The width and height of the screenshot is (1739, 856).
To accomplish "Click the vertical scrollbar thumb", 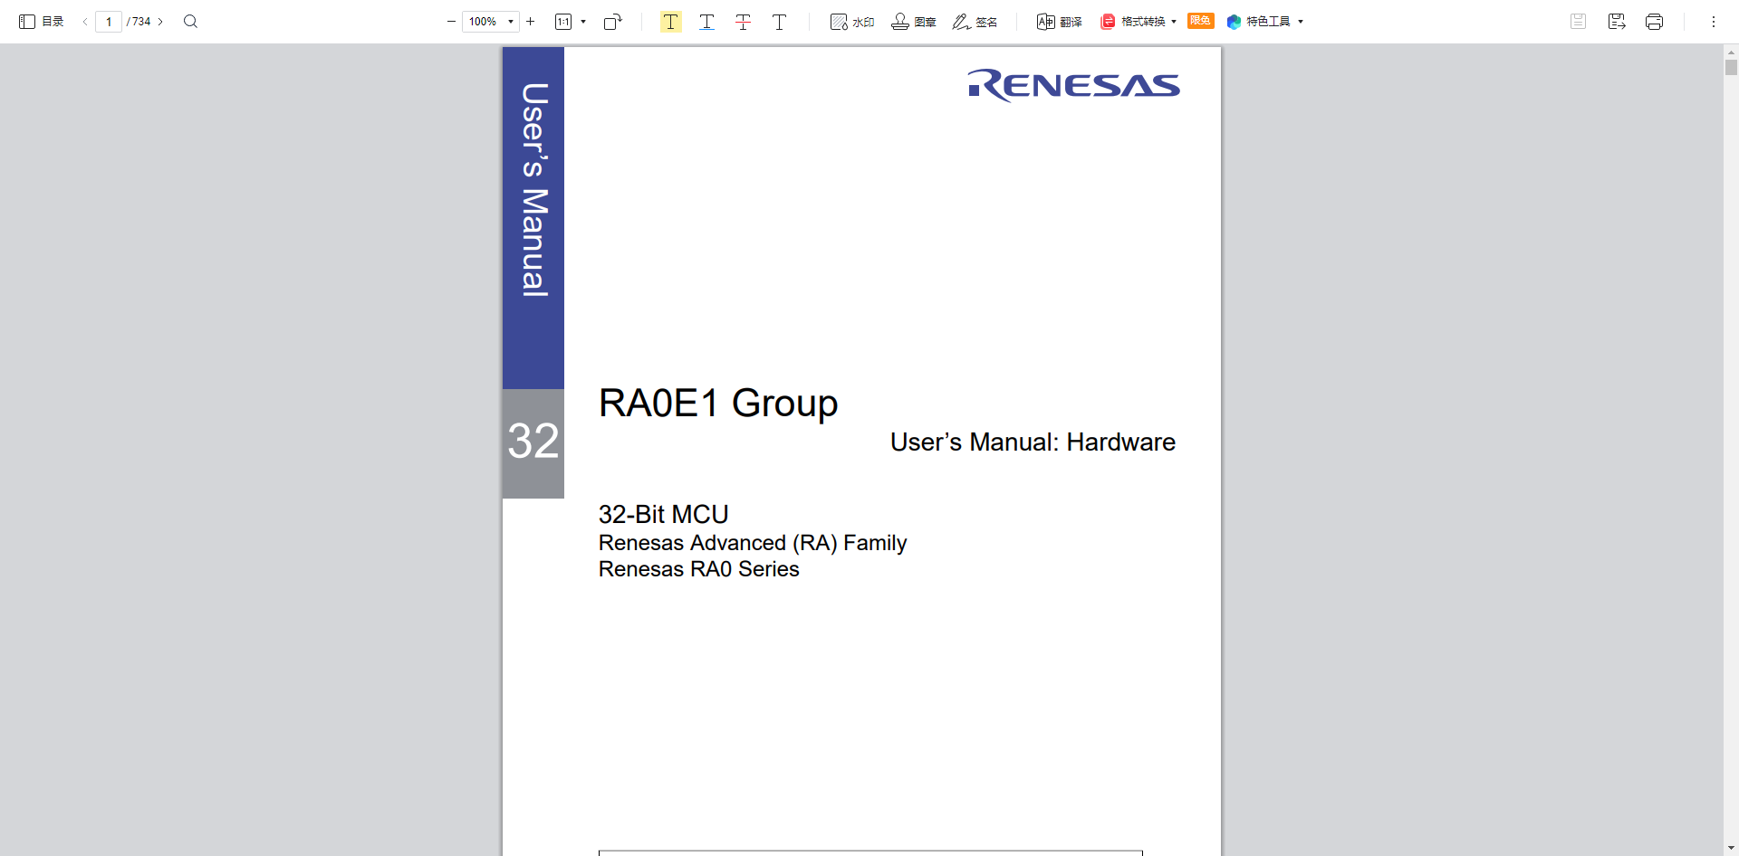I will tap(1731, 68).
